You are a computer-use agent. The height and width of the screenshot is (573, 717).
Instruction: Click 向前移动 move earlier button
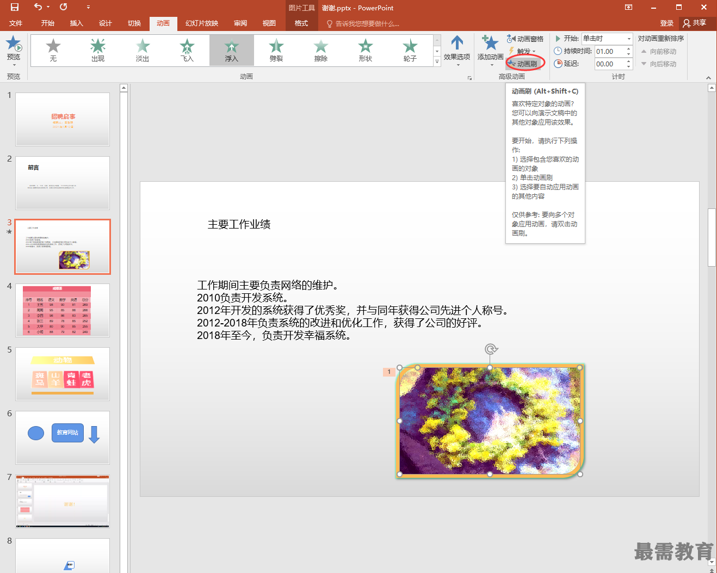pyautogui.click(x=659, y=51)
